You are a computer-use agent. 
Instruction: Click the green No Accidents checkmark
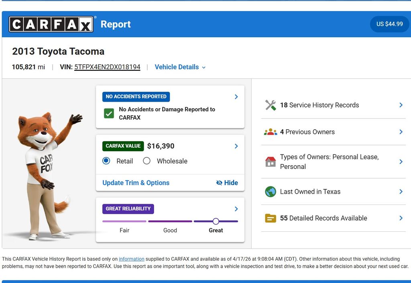pyautogui.click(x=109, y=114)
